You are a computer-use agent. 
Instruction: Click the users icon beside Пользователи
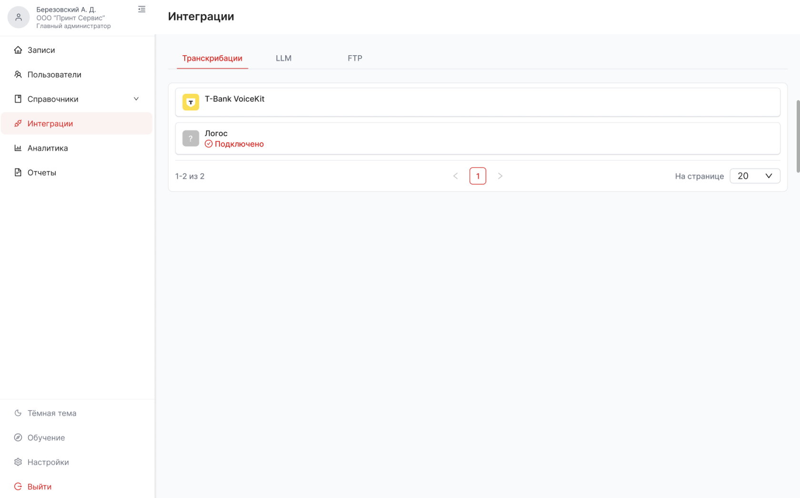click(x=18, y=75)
